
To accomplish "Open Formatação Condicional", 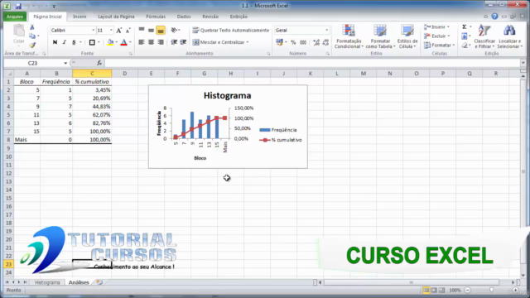I will tap(349, 36).
